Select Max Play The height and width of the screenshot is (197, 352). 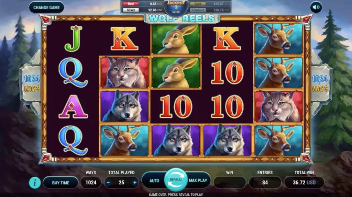coord(198,181)
